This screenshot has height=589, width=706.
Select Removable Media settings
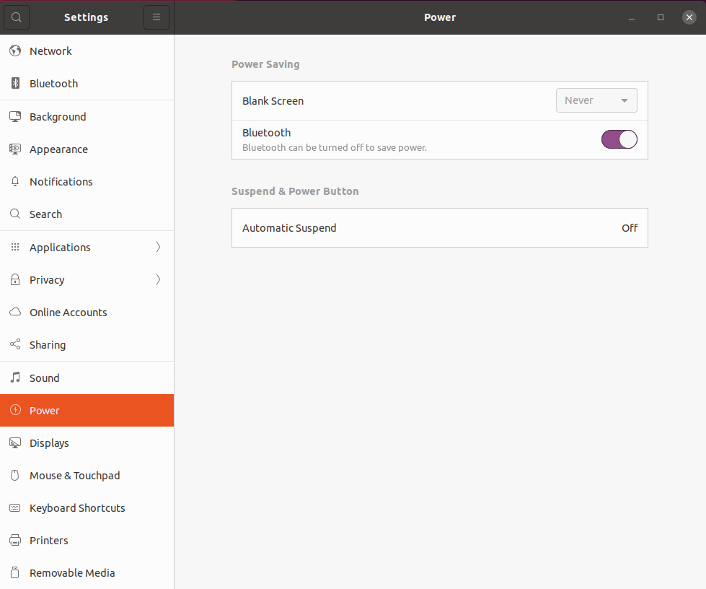pyautogui.click(x=72, y=572)
